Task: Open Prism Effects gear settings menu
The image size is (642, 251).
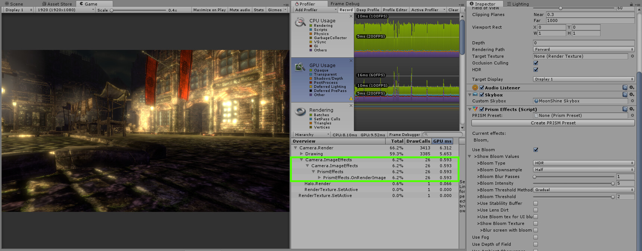Action: coord(632,109)
